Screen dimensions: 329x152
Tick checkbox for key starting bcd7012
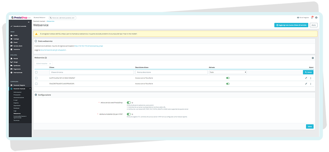[x=36, y=78]
